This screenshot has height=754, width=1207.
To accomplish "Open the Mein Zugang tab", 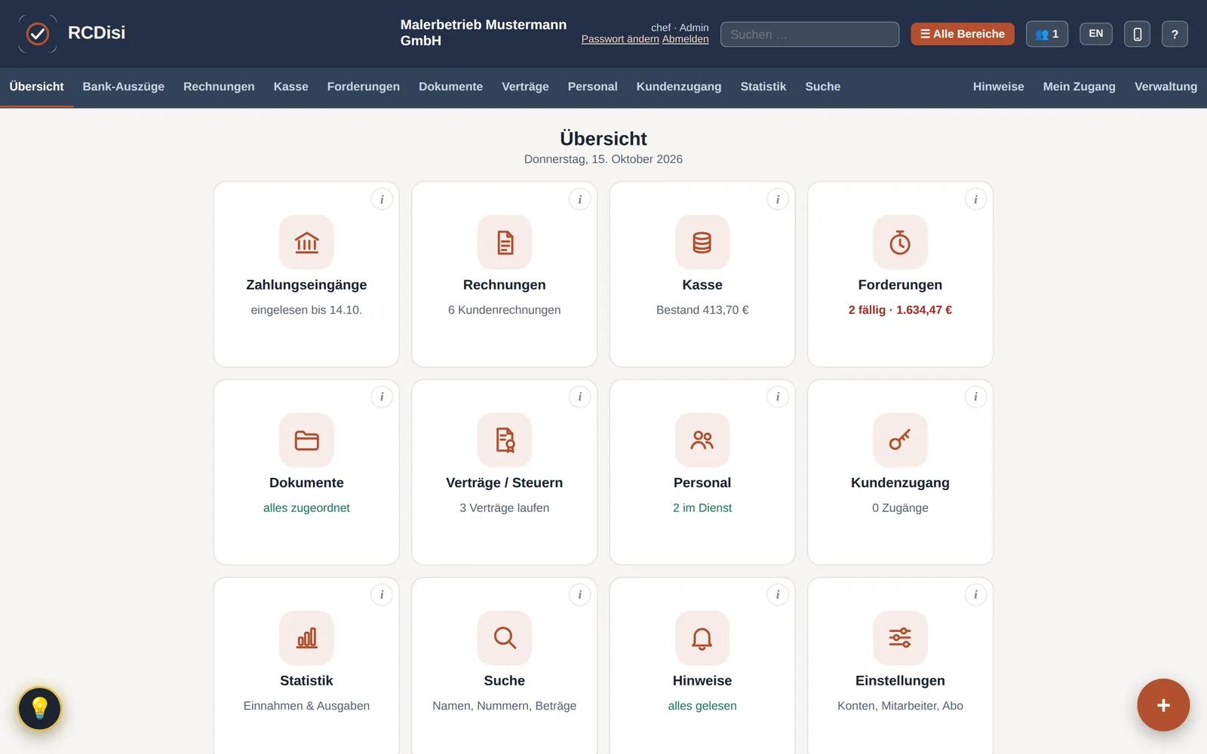I will tap(1079, 87).
